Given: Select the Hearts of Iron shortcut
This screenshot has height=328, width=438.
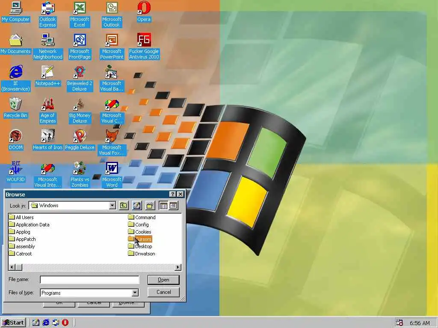Looking at the screenshot, I should point(47,140).
